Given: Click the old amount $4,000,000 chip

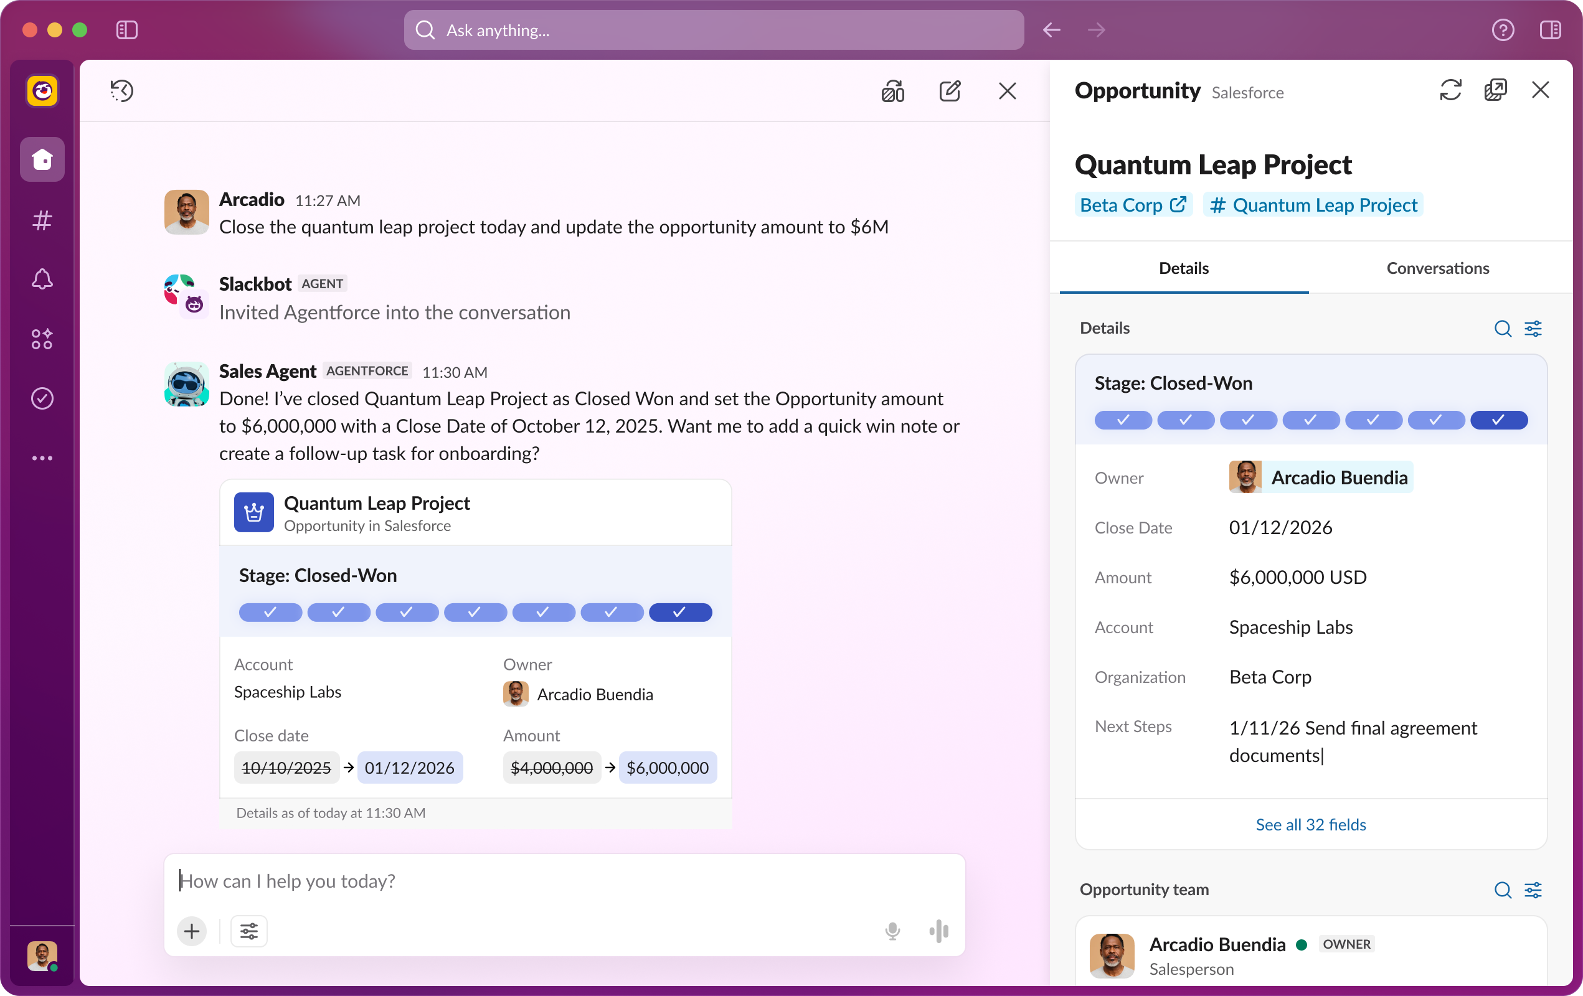Looking at the screenshot, I should [x=552, y=768].
